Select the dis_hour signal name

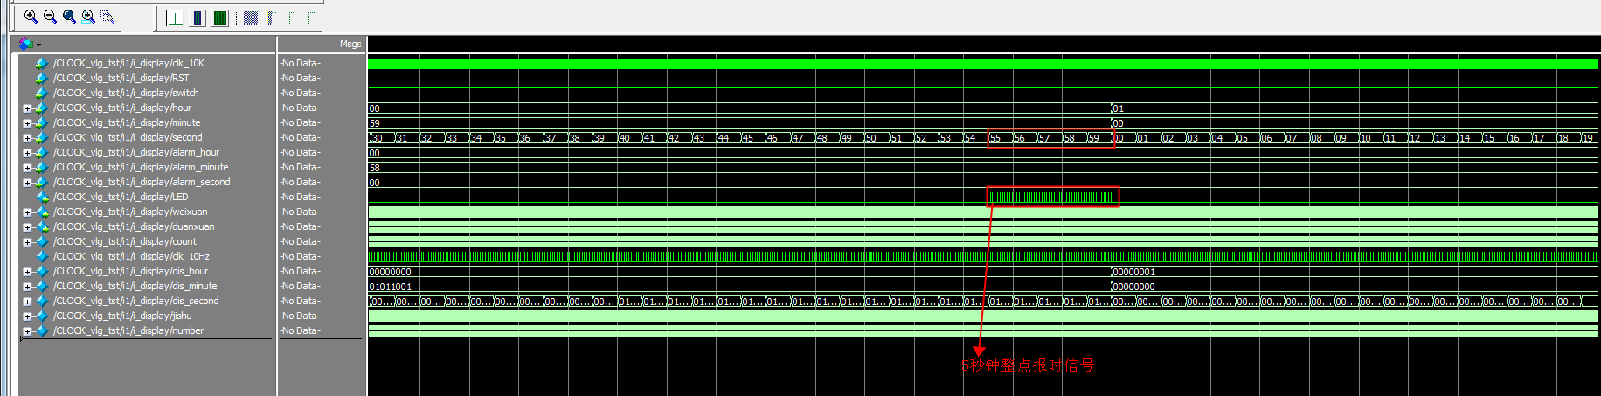pos(130,271)
